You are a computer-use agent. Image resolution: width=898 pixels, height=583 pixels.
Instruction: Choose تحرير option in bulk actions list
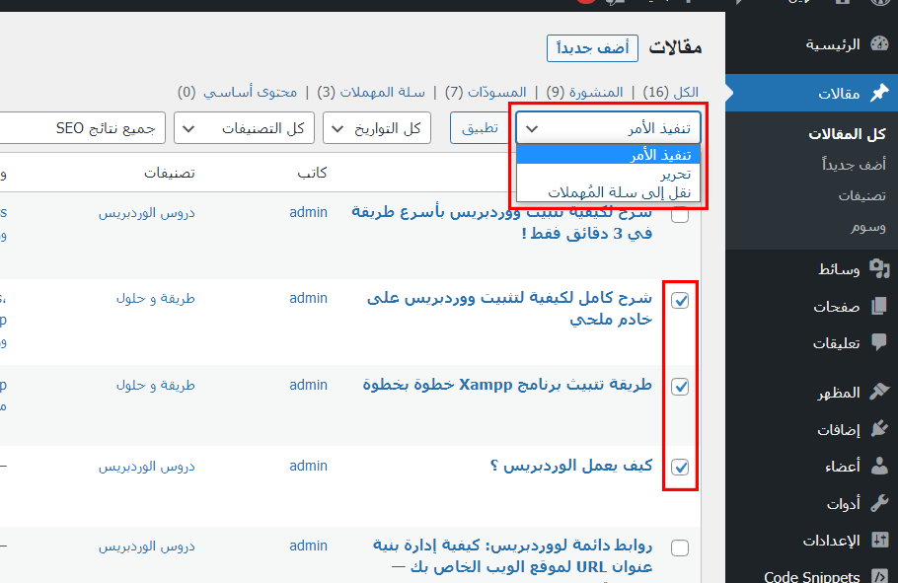pos(675,174)
